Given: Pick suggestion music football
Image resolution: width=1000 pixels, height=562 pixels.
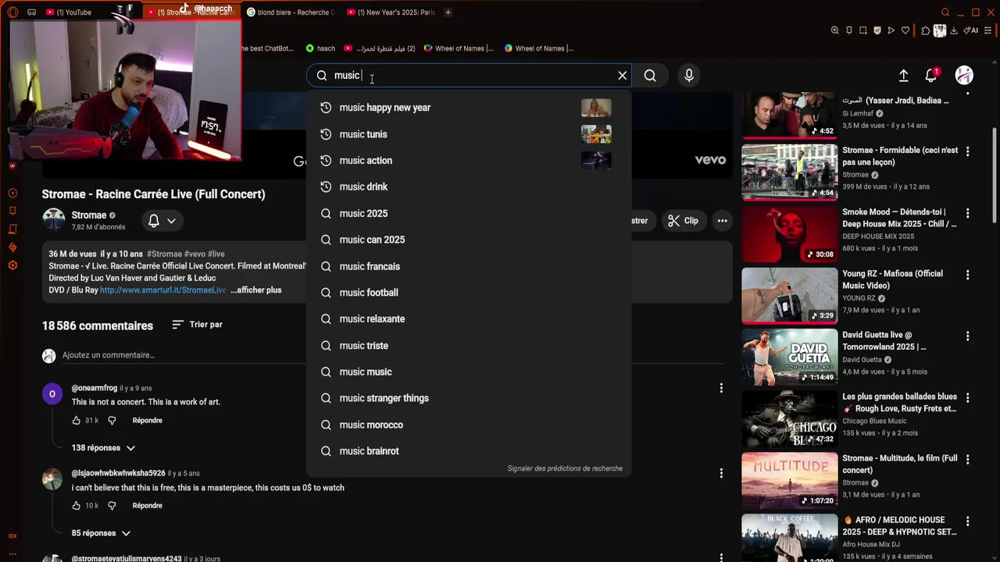Looking at the screenshot, I should pyautogui.click(x=469, y=293).
